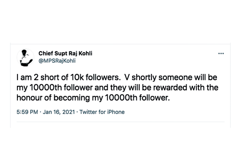This screenshot has height=167, width=238.
Task: Visit the @MPSRajKohli handle link
Action: pos(57,61)
